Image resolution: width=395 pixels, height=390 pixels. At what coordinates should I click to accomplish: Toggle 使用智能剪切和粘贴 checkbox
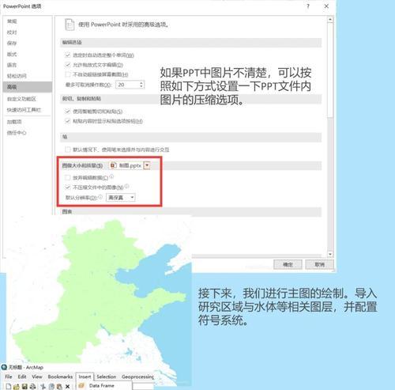tap(68, 112)
